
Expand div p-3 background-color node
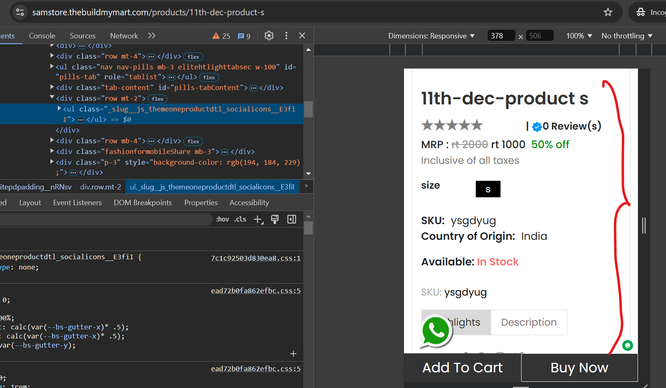52,162
